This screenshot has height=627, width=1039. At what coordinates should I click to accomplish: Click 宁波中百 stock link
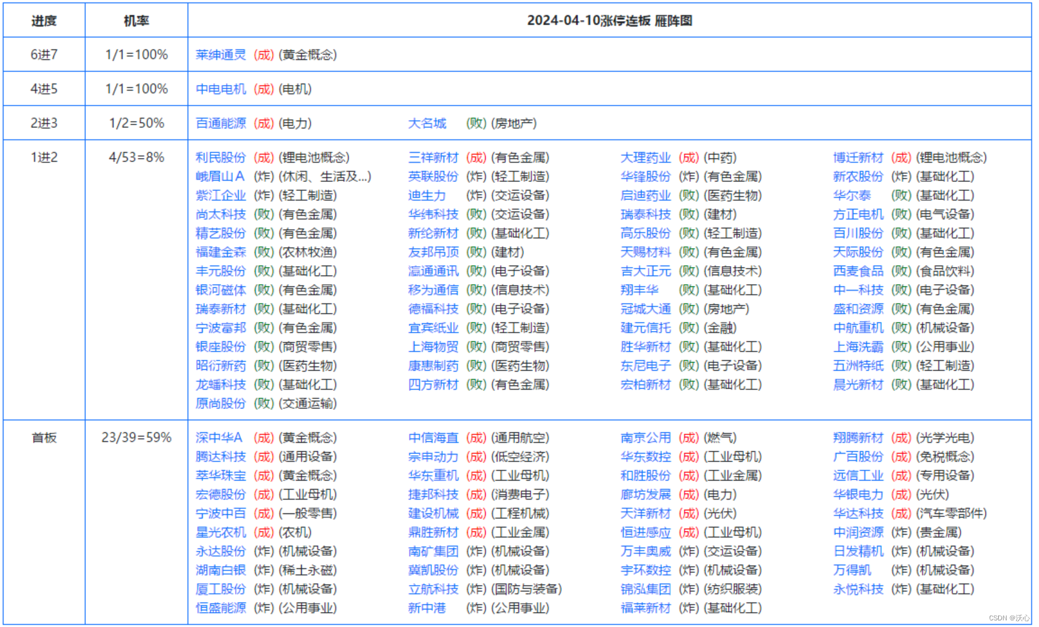point(221,513)
